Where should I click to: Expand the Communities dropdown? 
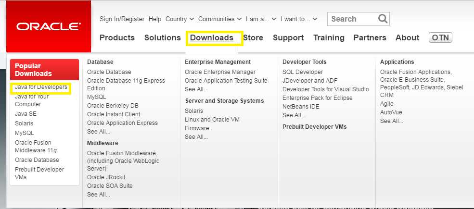click(x=220, y=19)
